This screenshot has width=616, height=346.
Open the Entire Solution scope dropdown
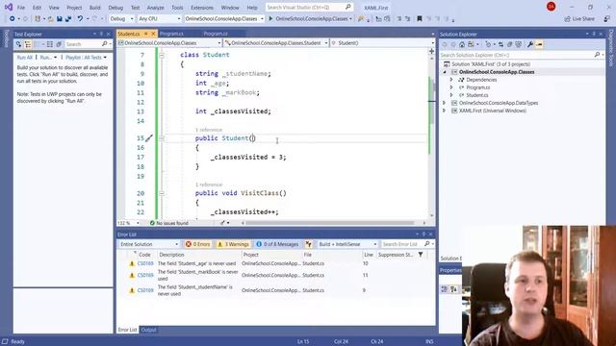coord(149,244)
